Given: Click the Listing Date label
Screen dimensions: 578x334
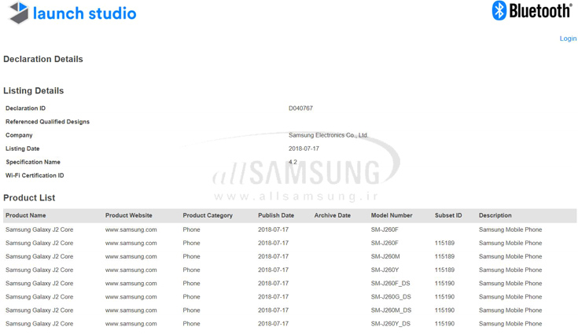Looking at the screenshot, I should point(23,149).
